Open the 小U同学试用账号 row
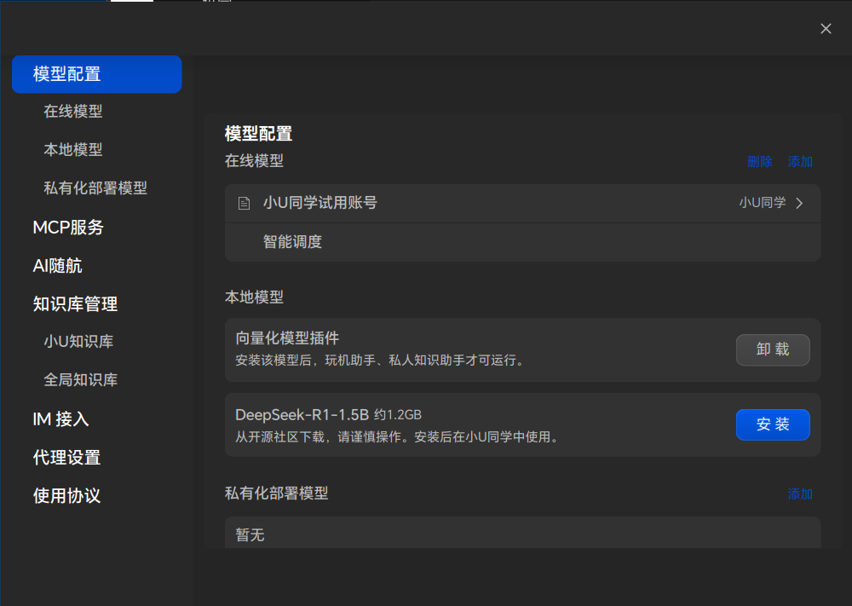Viewport: 852px width, 606px height. (523, 203)
